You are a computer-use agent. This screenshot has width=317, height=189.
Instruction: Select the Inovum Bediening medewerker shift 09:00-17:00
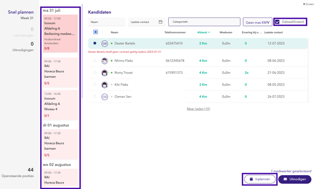pos(60,34)
